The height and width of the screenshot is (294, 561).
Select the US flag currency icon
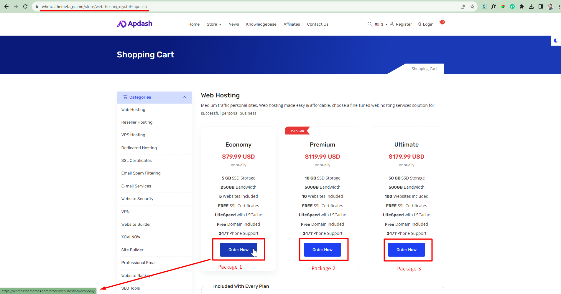[377, 24]
